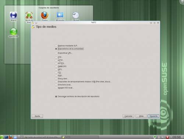Click the green updater tray icon

155,137
